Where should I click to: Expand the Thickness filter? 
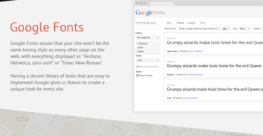pyautogui.click(x=142, y=44)
